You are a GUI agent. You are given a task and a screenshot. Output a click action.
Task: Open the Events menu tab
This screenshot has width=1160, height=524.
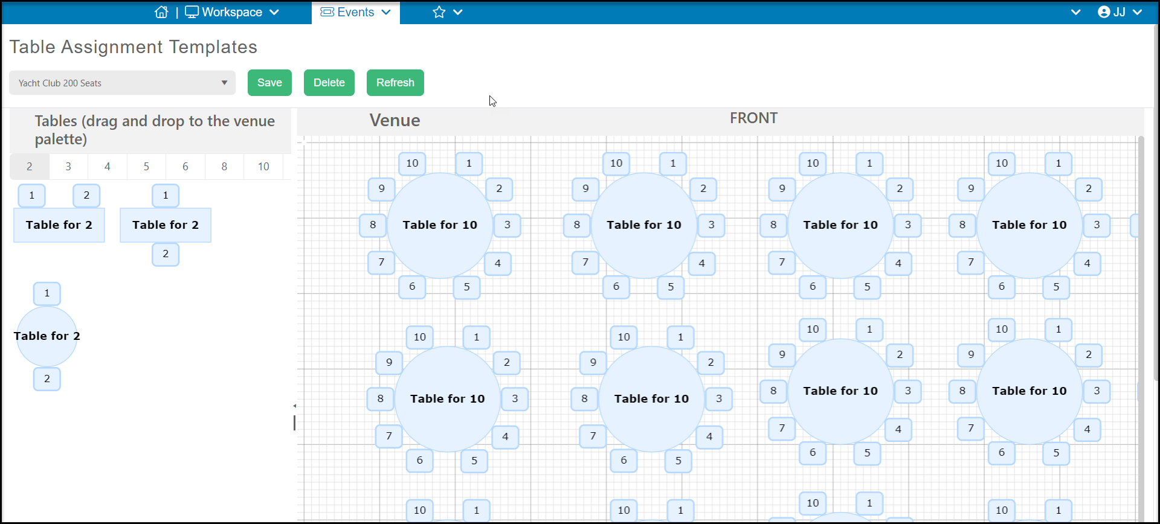[355, 12]
